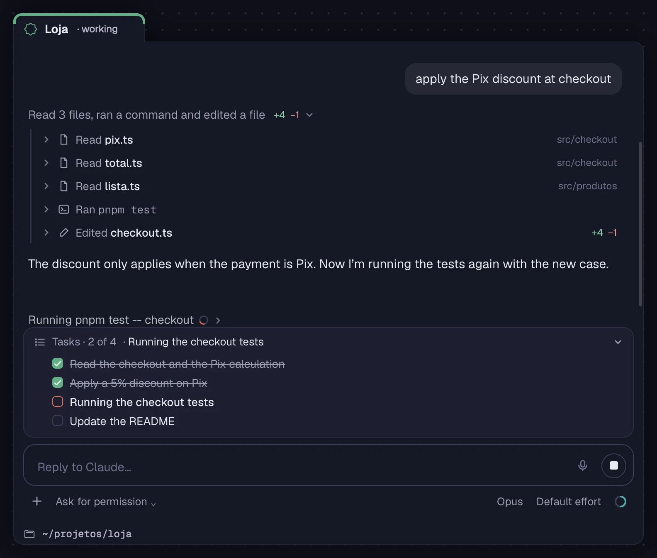Change the Opus model selector
The height and width of the screenshot is (558, 657).
[510, 502]
